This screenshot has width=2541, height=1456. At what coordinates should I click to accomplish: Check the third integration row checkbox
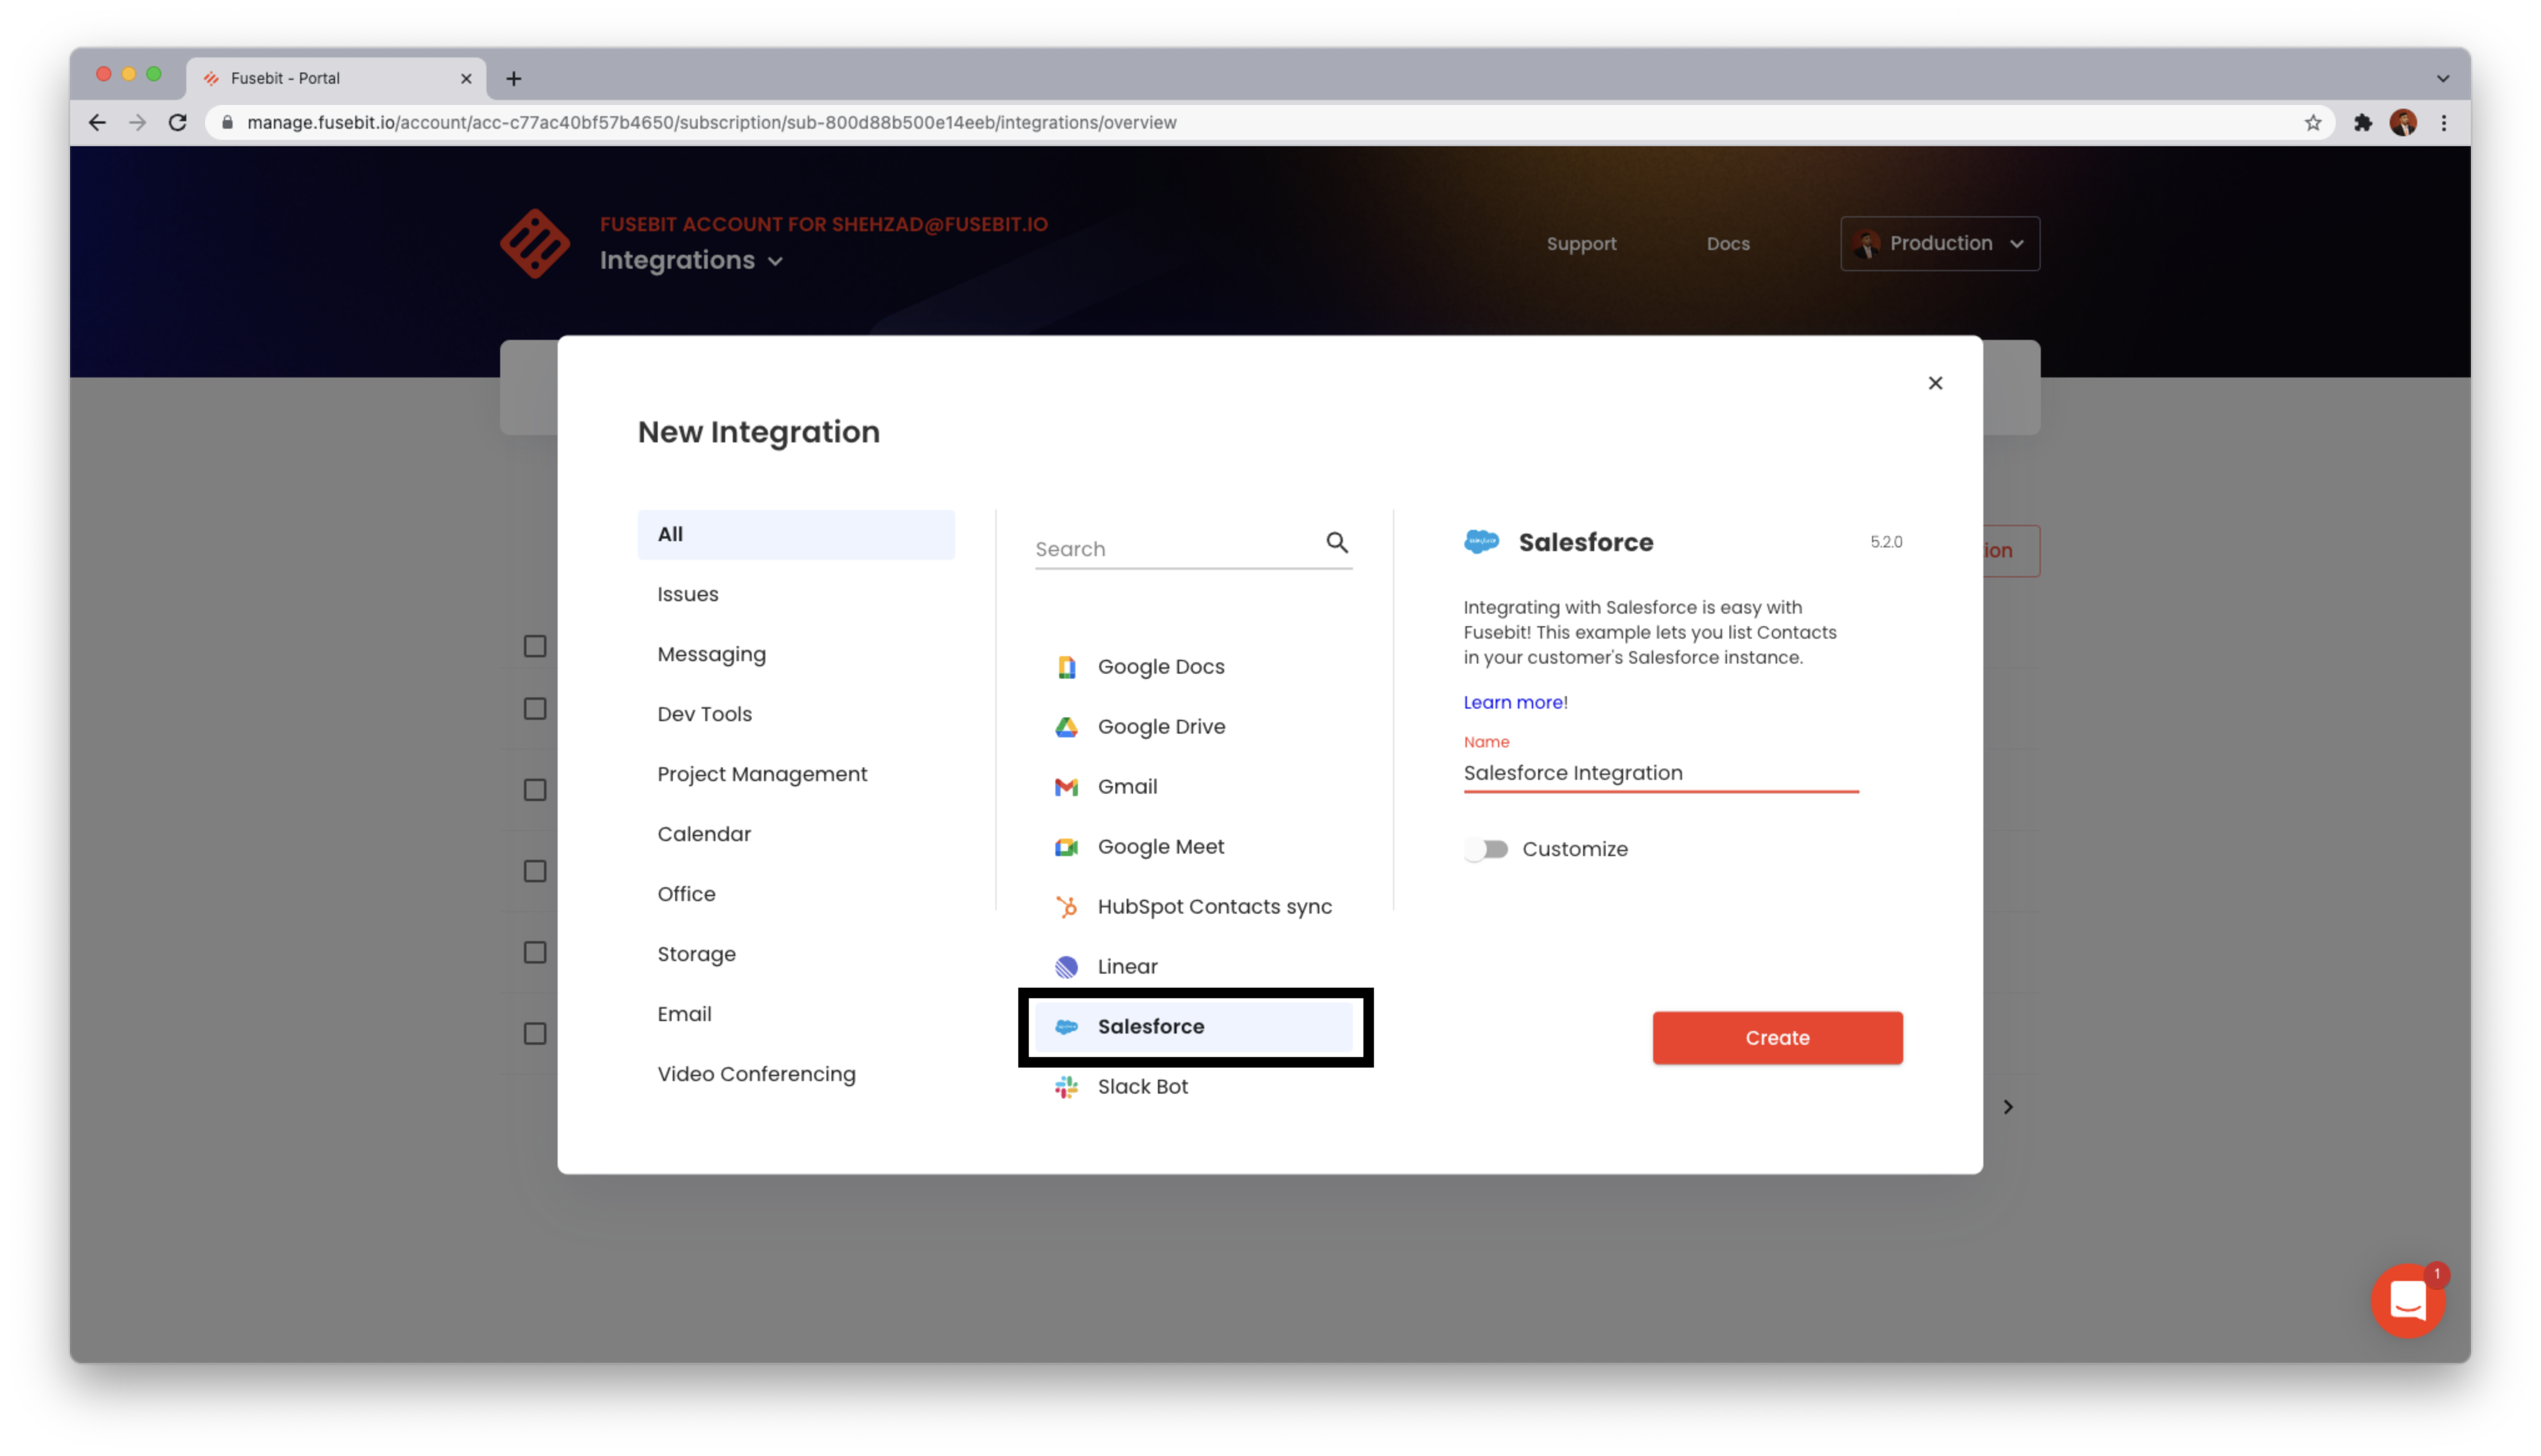pyautogui.click(x=535, y=790)
